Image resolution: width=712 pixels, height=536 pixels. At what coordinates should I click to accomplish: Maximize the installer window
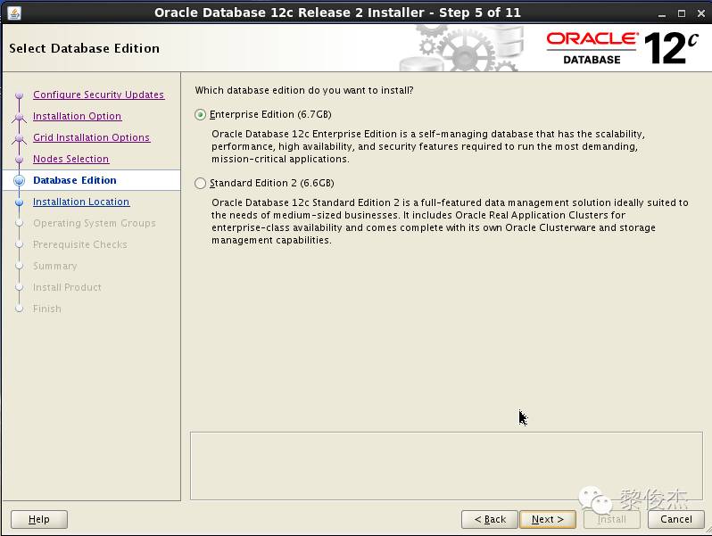[682, 13]
